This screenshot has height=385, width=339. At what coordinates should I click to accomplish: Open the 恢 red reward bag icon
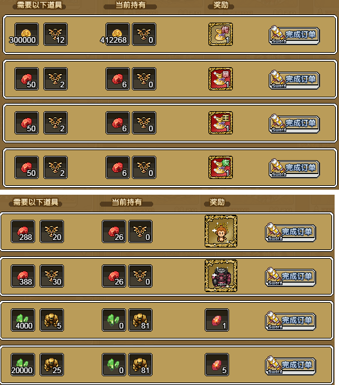click(220, 167)
